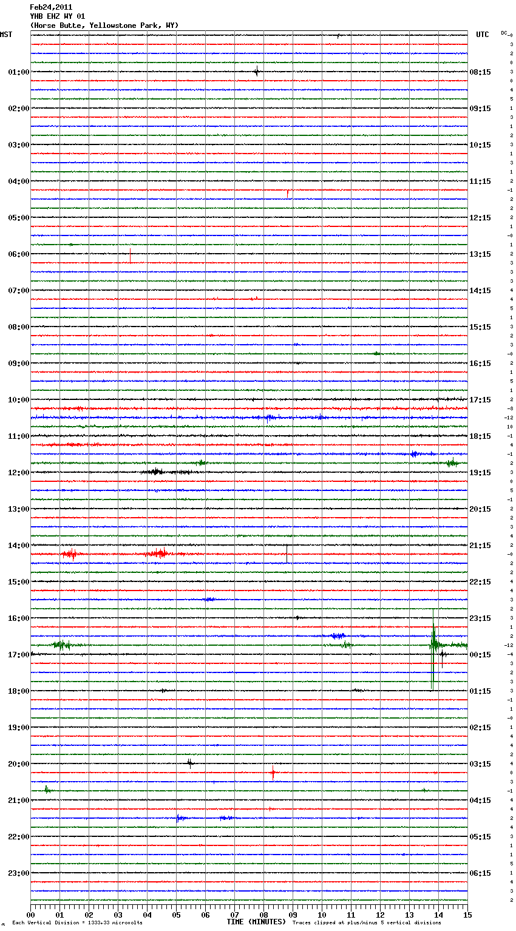Select the 06:00 MST time label

pyautogui.click(x=19, y=254)
